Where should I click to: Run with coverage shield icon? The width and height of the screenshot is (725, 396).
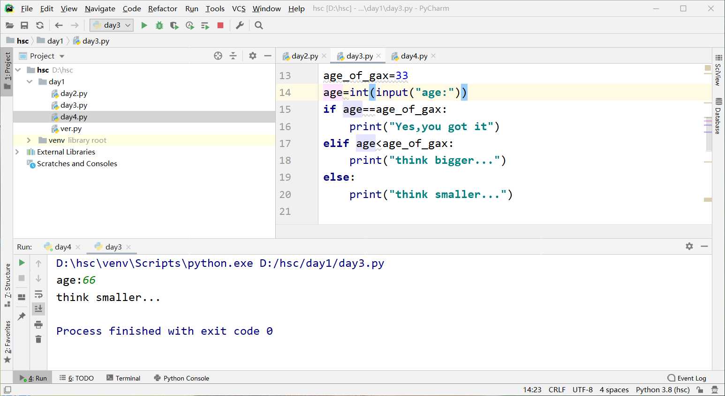[174, 25]
